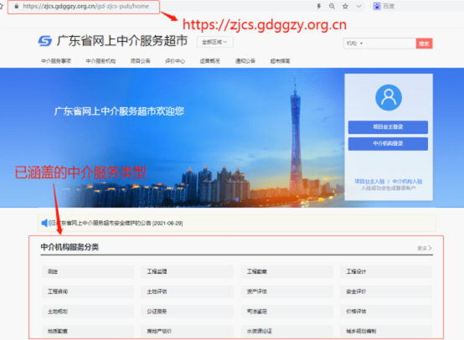The width and height of the screenshot is (464, 340).
Task: Click the user avatar icon in login panel
Action: [389, 98]
